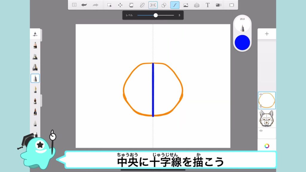306x172 pixels.
Task: Activate the Transform move tool
Action: point(120,5)
